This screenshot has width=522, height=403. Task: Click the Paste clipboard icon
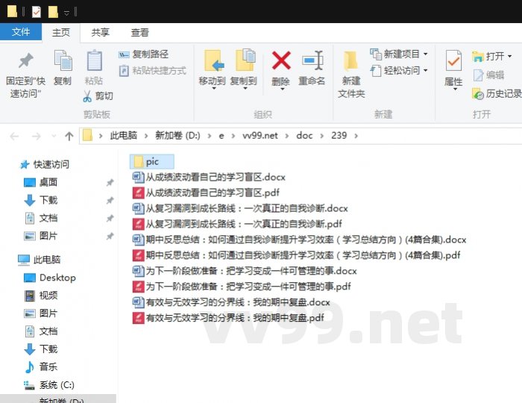click(x=94, y=61)
